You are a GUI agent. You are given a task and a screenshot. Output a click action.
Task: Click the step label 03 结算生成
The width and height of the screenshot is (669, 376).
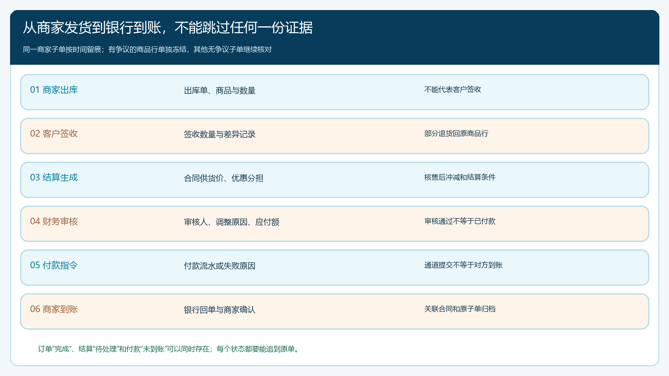pos(54,178)
